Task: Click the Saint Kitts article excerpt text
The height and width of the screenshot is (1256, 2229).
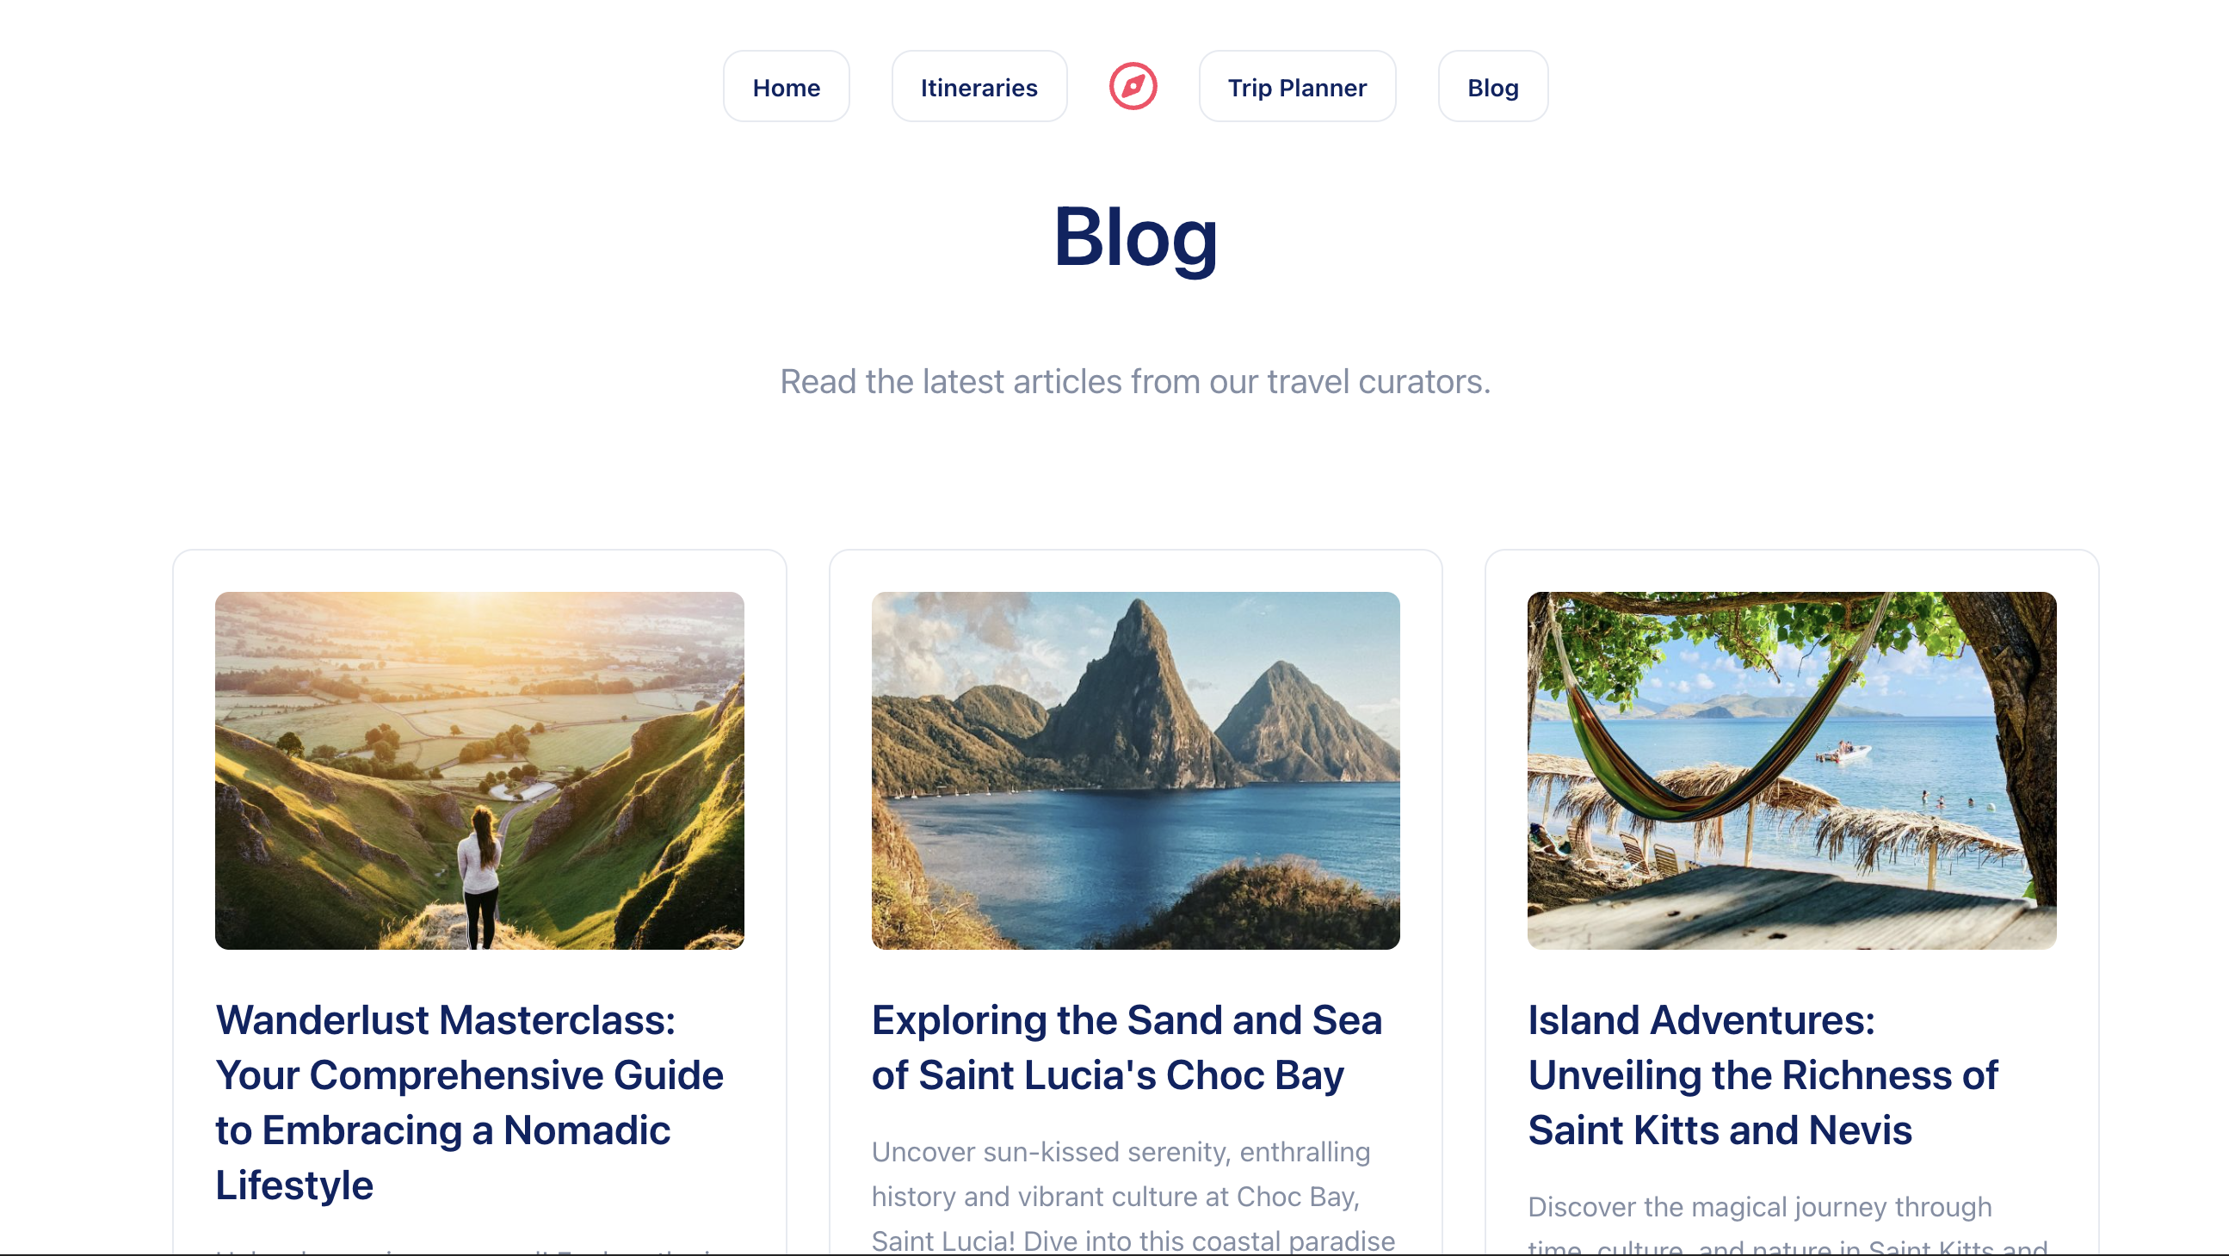Action: click(1788, 1223)
